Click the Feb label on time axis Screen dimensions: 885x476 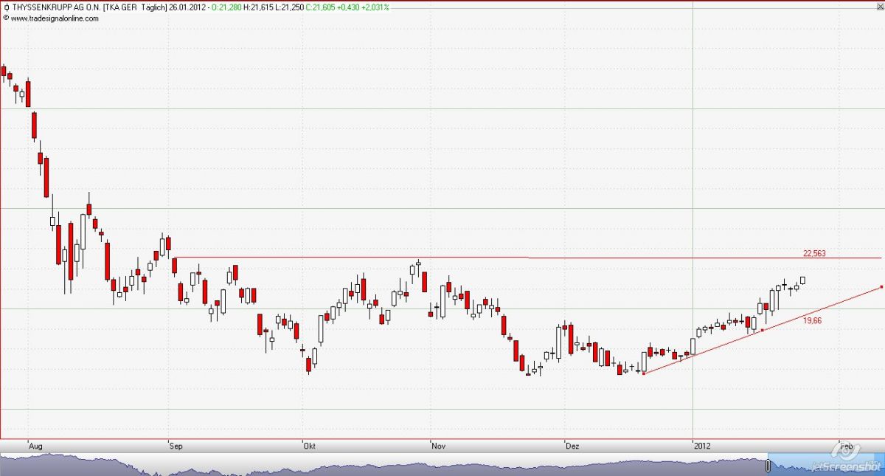[847, 446]
